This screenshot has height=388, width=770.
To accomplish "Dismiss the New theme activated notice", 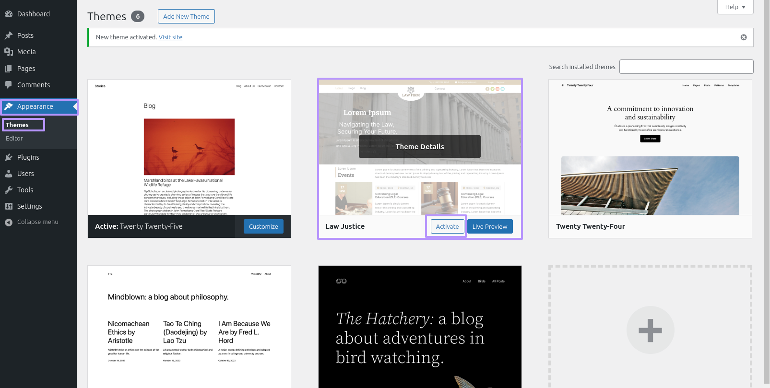I will coord(744,37).
